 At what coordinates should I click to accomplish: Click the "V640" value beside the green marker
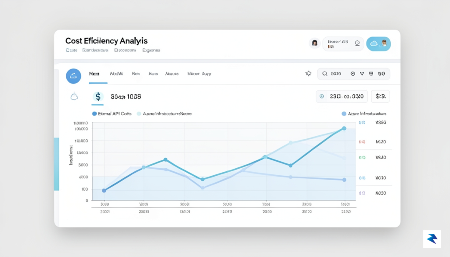point(381,157)
